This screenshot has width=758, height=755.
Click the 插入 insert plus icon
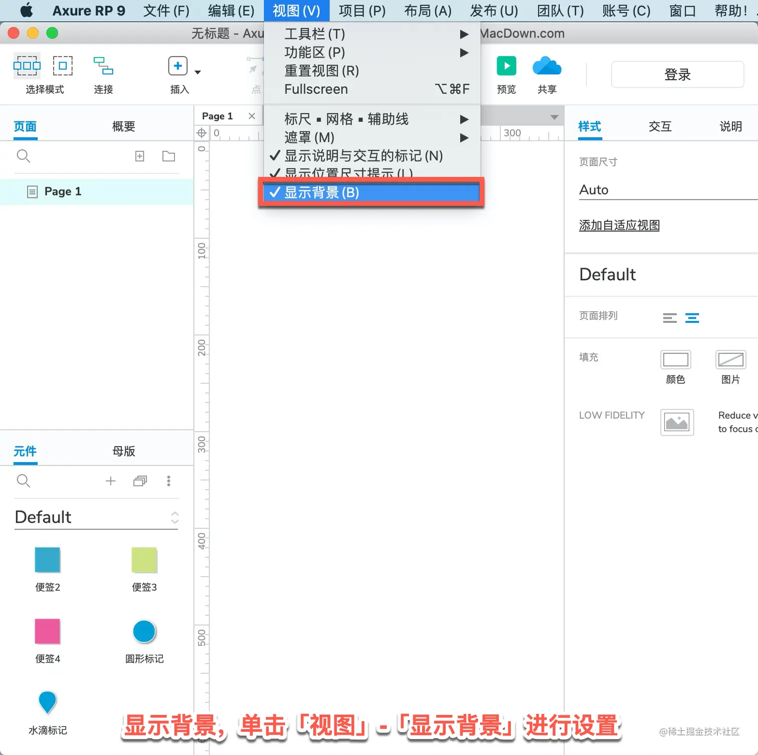pos(177,66)
